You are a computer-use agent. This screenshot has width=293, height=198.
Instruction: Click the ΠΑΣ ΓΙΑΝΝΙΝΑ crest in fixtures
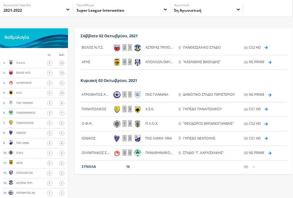(137, 95)
